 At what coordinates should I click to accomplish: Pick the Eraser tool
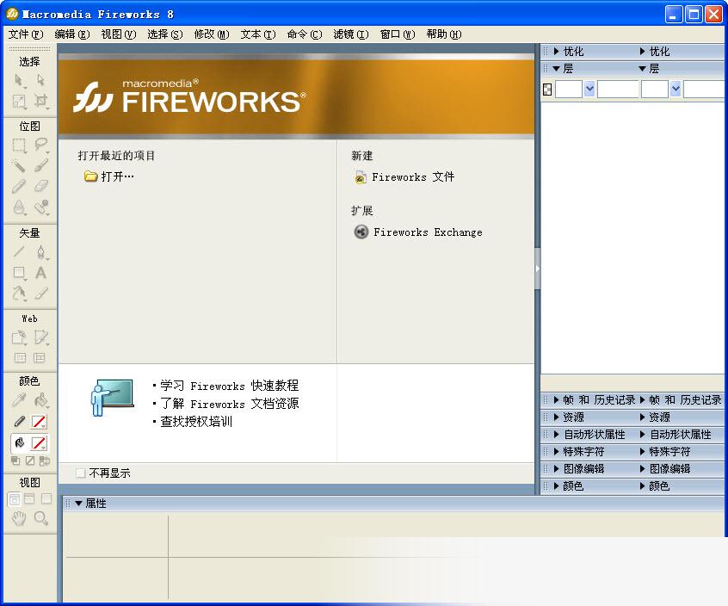pyautogui.click(x=40, y=186)
